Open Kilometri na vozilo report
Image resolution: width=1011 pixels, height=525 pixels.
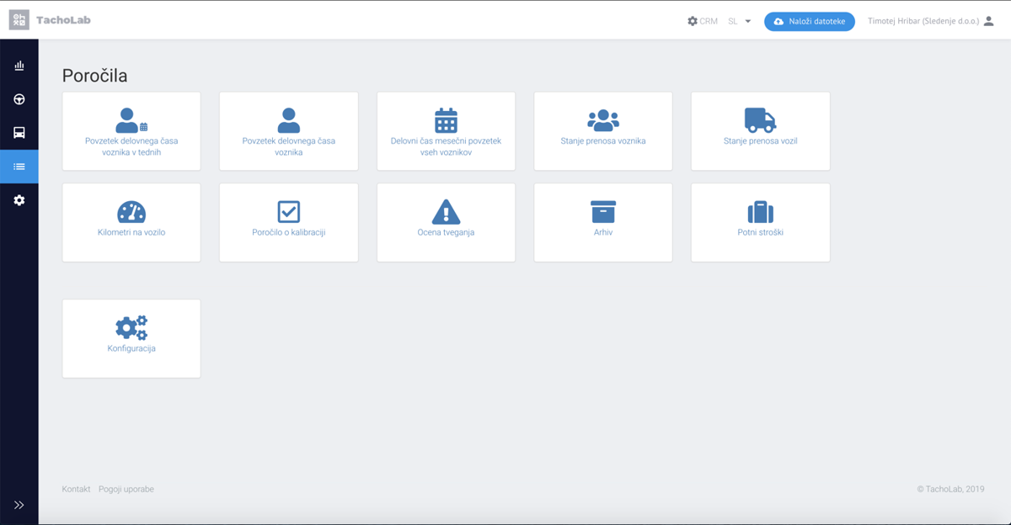pyautogui.click(x=131, y=231)
